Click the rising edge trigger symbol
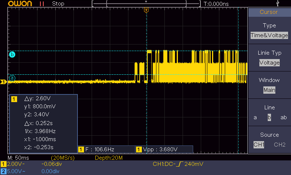Image resolution: width=291 pixels, height=175 pixels. pos(180,164)
